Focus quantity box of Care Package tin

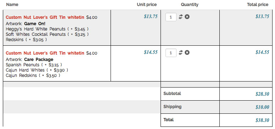171,53
